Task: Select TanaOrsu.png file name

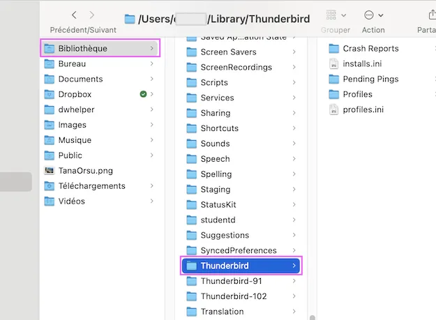Action: tap(86, 171)
